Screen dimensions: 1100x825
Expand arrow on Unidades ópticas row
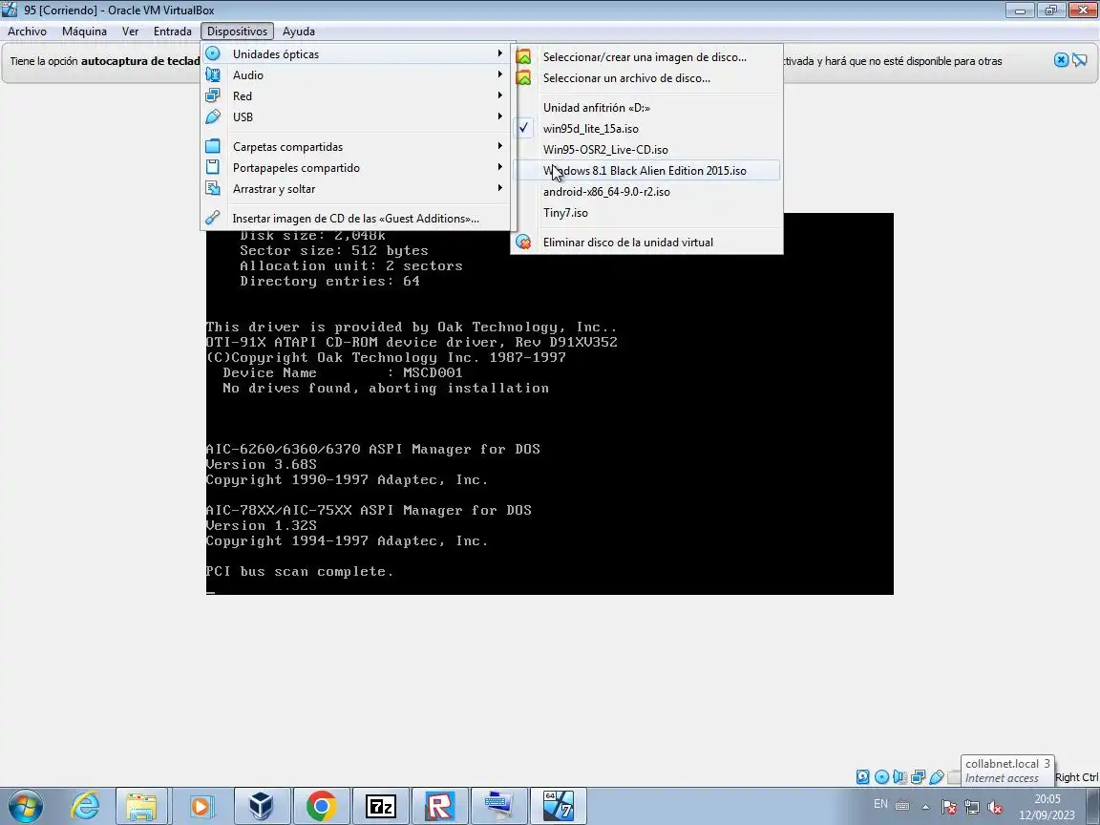500,53
